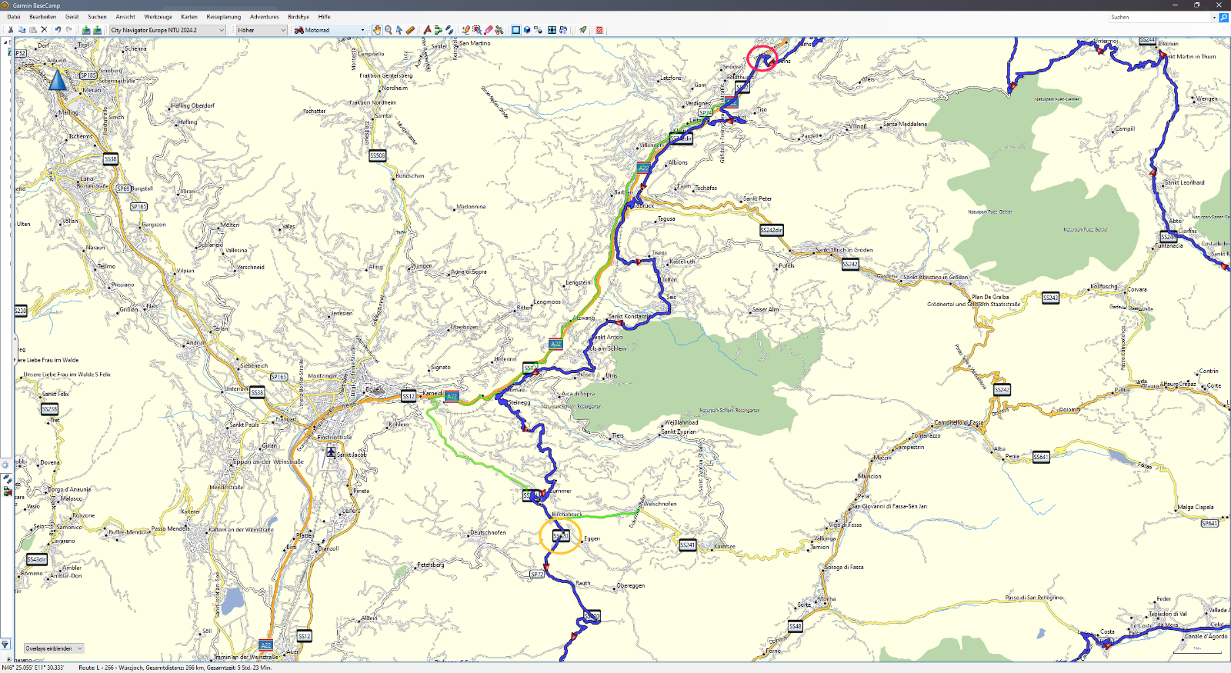Open the Werkzeuge menu

[158, 17]
